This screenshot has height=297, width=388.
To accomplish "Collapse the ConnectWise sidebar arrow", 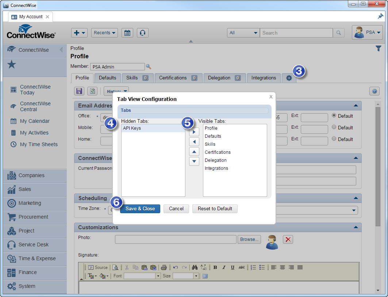I will pyautogui.click(x=61, y=50).
